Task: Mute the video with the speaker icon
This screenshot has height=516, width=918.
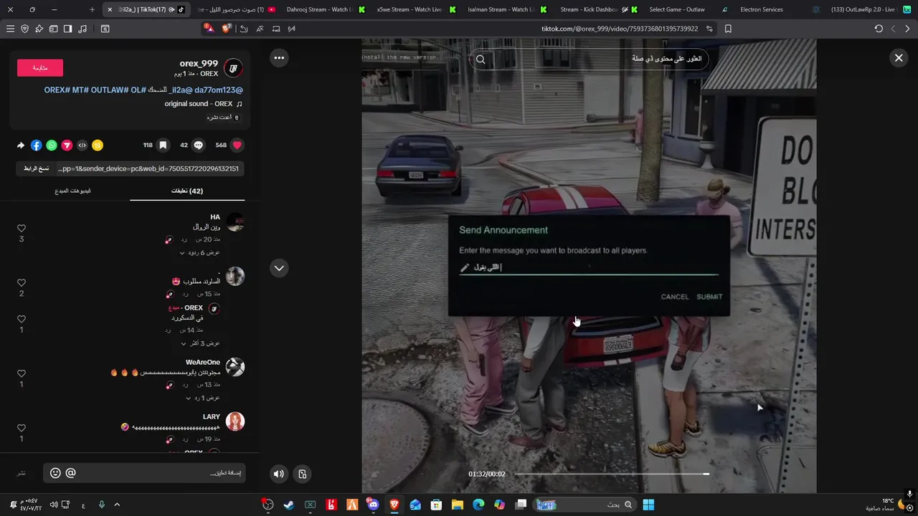Action: tap(279, 474)
